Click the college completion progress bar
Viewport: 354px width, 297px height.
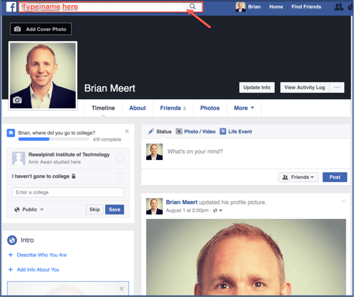53,139
